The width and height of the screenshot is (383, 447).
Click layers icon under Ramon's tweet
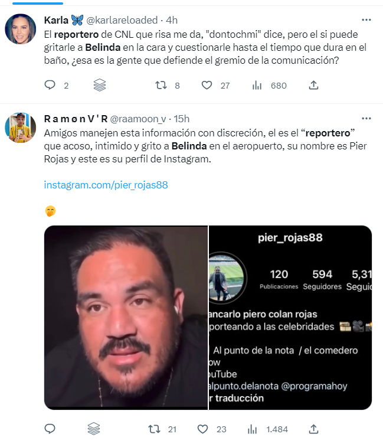tap(93, 429)
